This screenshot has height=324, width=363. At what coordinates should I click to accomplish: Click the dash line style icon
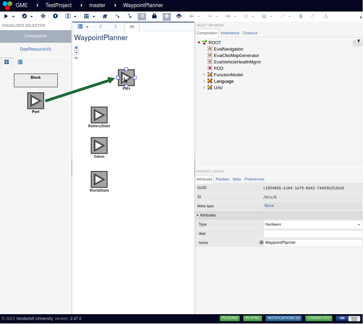[210, 16]
